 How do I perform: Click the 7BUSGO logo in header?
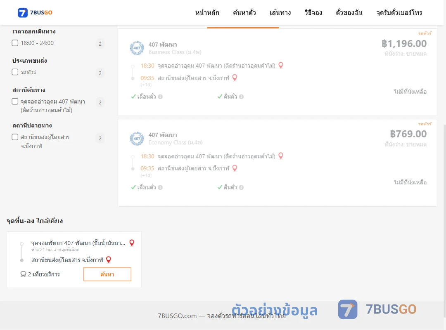click(x=35, y=12)
